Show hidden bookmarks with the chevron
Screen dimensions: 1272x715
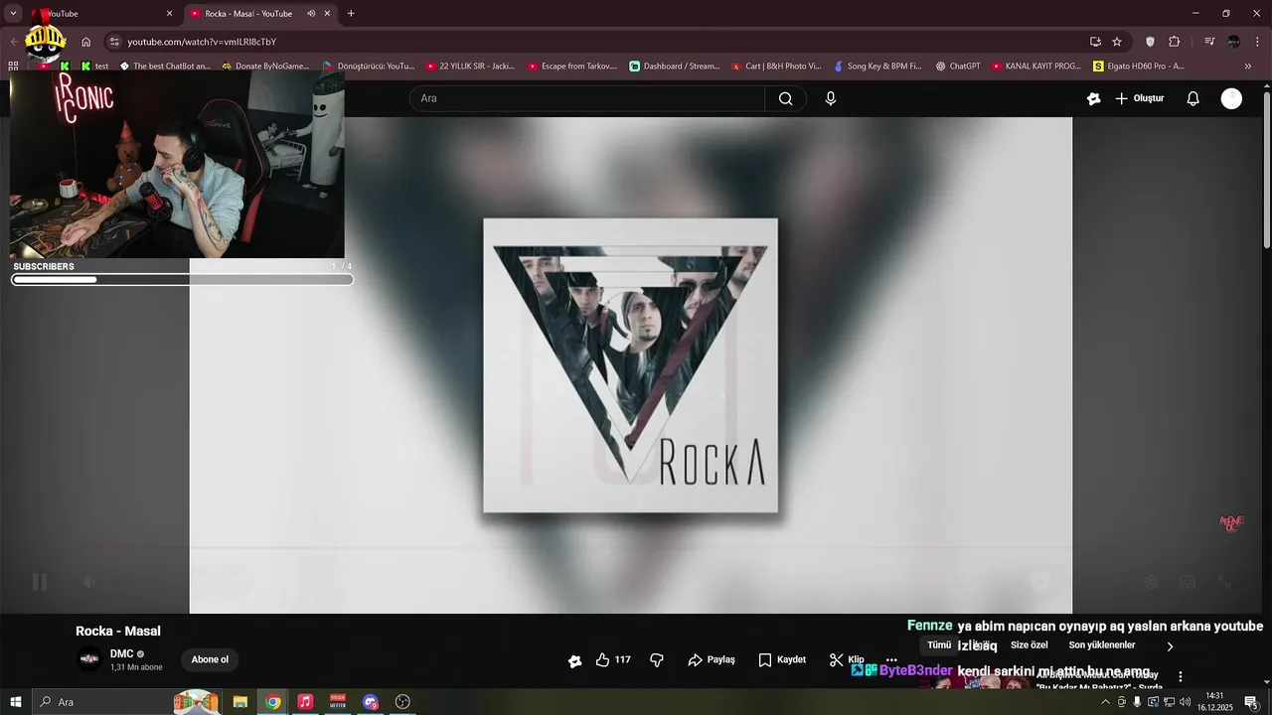[1248, 67]
